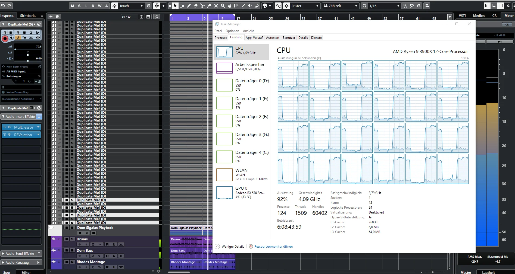515x274 pixels.
Task: Select the Glue tool
Action: coord(209,6)
